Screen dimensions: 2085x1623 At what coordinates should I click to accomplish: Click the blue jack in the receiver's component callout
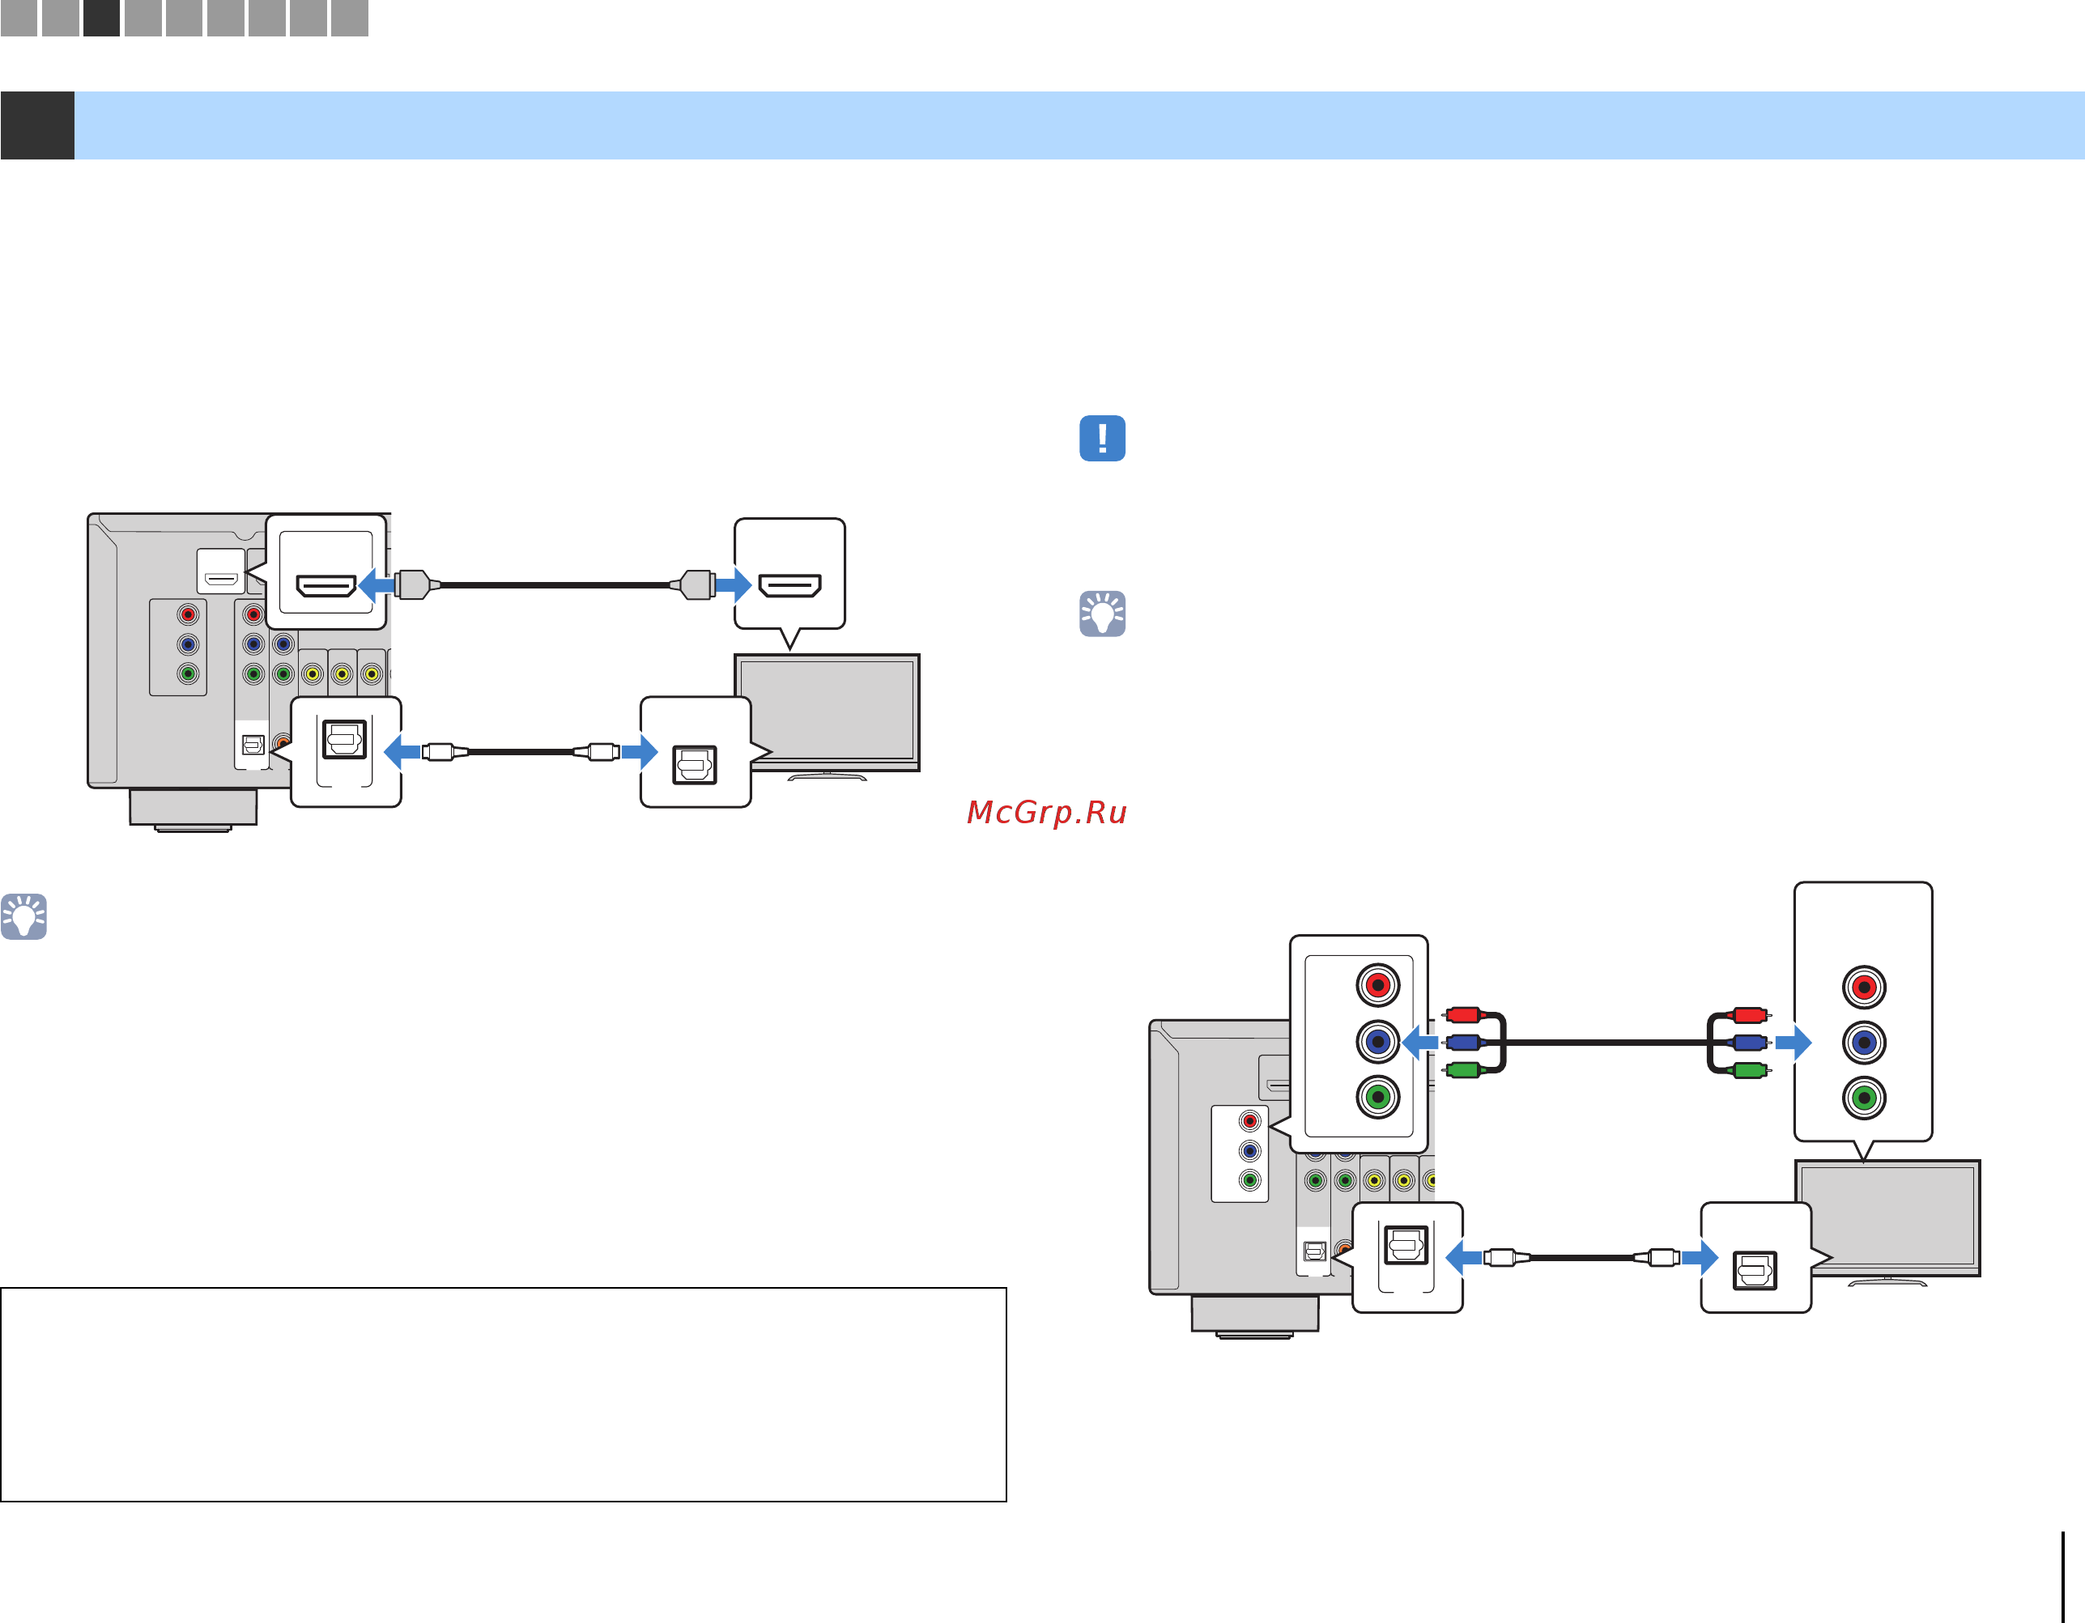click(1377, 1042)
